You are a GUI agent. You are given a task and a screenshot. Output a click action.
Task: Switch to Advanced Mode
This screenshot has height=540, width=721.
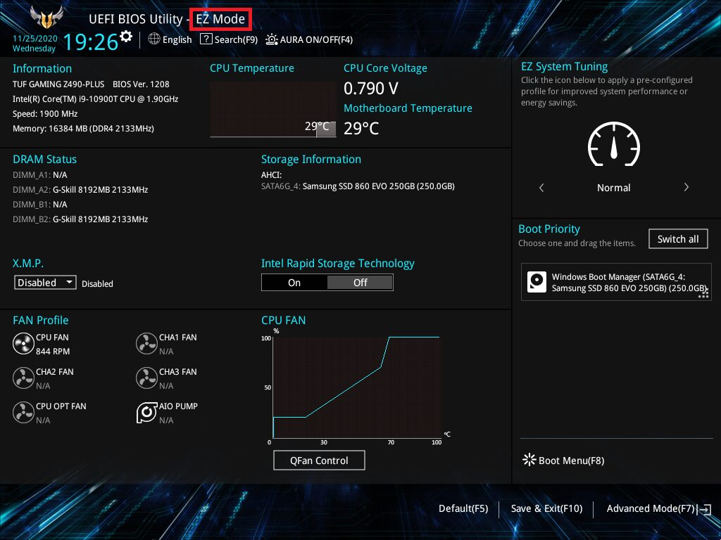coord(651,508)
